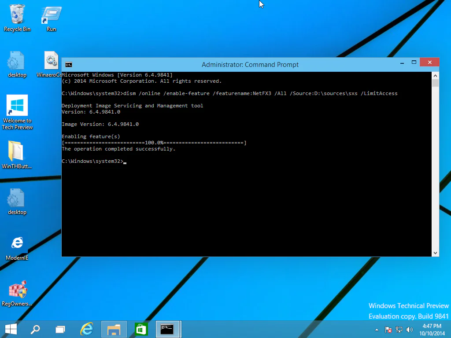Open the Windows Store from the taskbar
451x338 pixels.
pyautogui.click(x=140, y=329)
